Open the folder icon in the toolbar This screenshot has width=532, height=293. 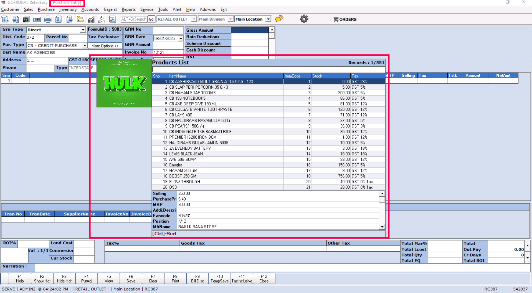click(80, 19)
